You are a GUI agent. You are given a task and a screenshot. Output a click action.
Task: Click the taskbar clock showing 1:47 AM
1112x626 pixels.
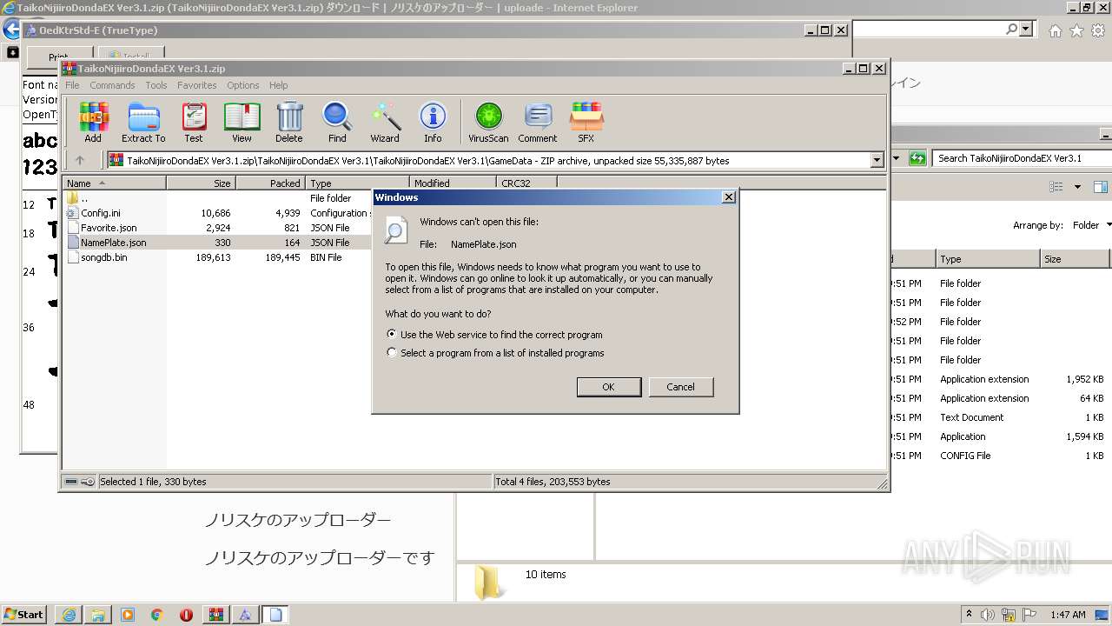coord(1068,615)
